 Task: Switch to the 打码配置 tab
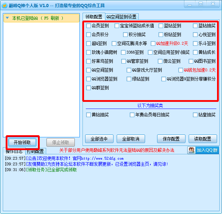(35, 151)
